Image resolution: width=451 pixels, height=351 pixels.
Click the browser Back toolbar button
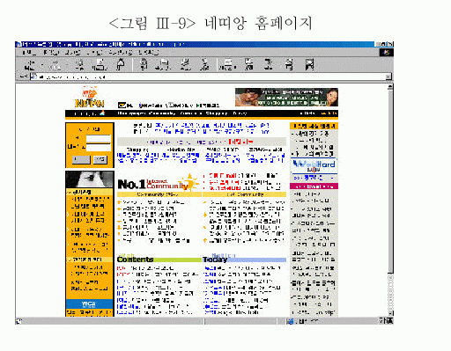(x=29, y=65)
